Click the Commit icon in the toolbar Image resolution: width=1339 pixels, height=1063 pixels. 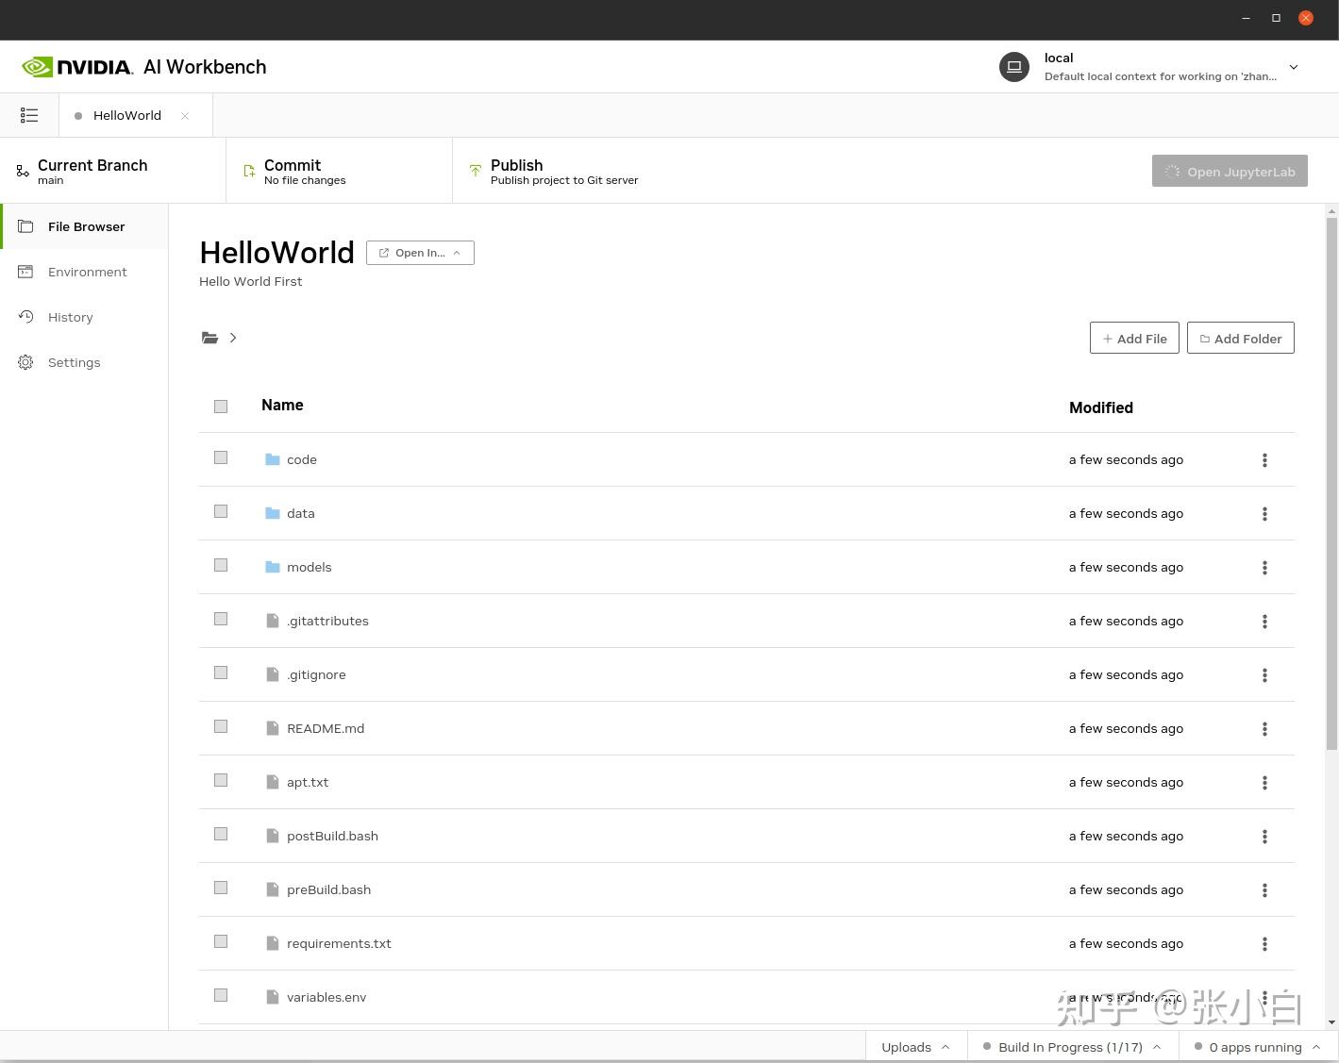click(248, 171)
